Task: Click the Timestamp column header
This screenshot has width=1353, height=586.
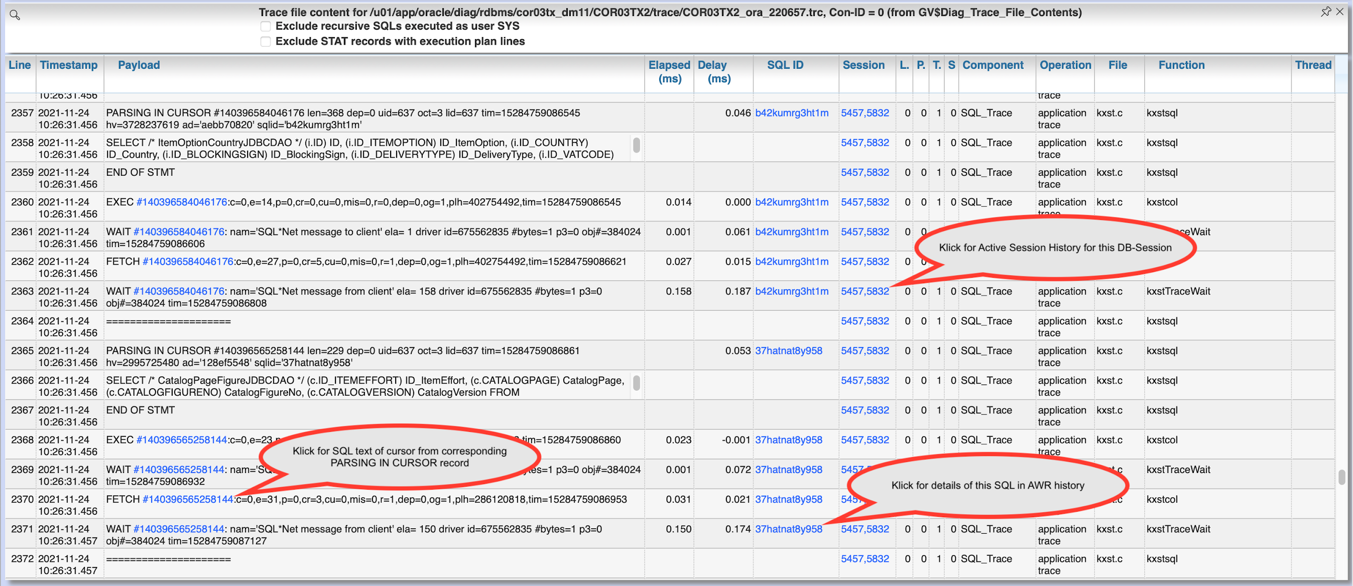Action: (x=69, y=65)
